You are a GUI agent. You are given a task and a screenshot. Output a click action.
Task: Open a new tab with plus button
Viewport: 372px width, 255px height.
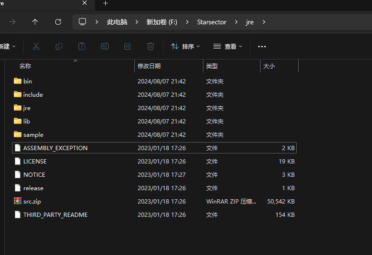(x=106, y=3)
